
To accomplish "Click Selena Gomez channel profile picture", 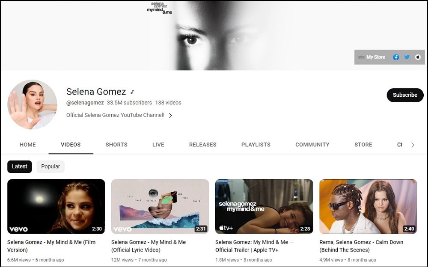I will coord(32,104).
